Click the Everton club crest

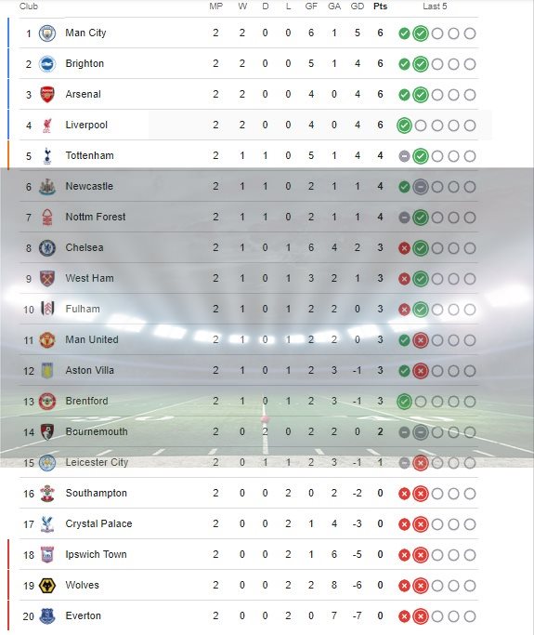pos(47,616)
